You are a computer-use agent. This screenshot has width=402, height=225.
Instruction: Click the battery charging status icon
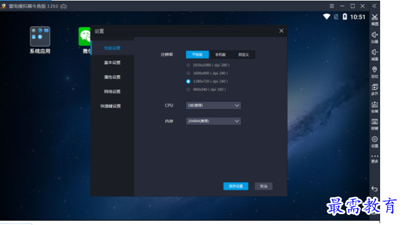pos(345,16)
